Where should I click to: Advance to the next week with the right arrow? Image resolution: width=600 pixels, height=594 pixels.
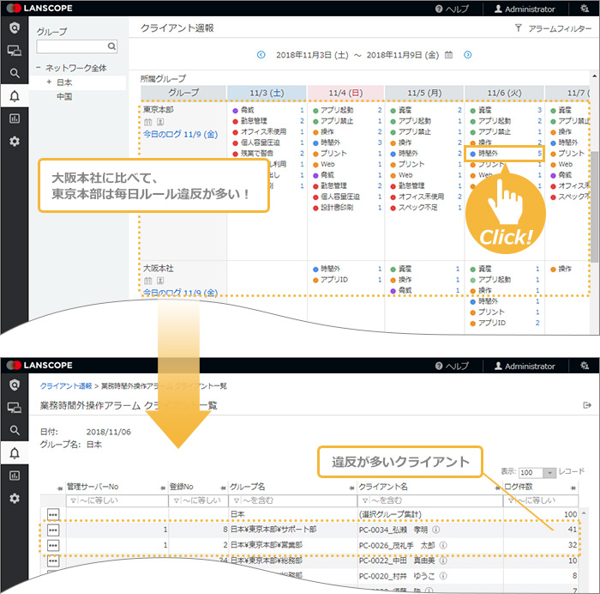[467, 55]
